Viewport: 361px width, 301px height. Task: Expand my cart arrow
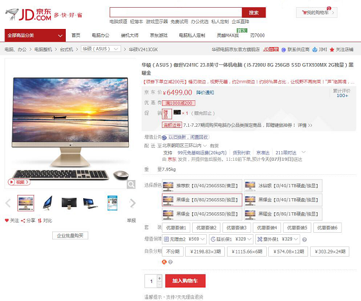pyautogui.click(x=333, y=13)
